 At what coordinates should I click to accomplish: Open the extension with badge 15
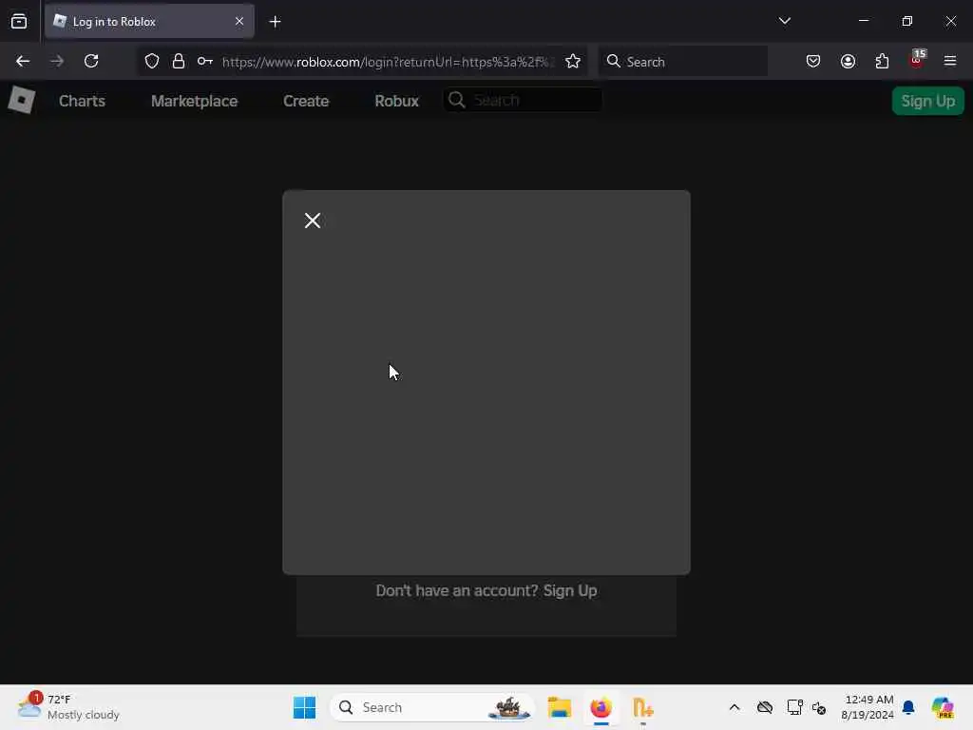pyautogui.click(x=917, y=60)
